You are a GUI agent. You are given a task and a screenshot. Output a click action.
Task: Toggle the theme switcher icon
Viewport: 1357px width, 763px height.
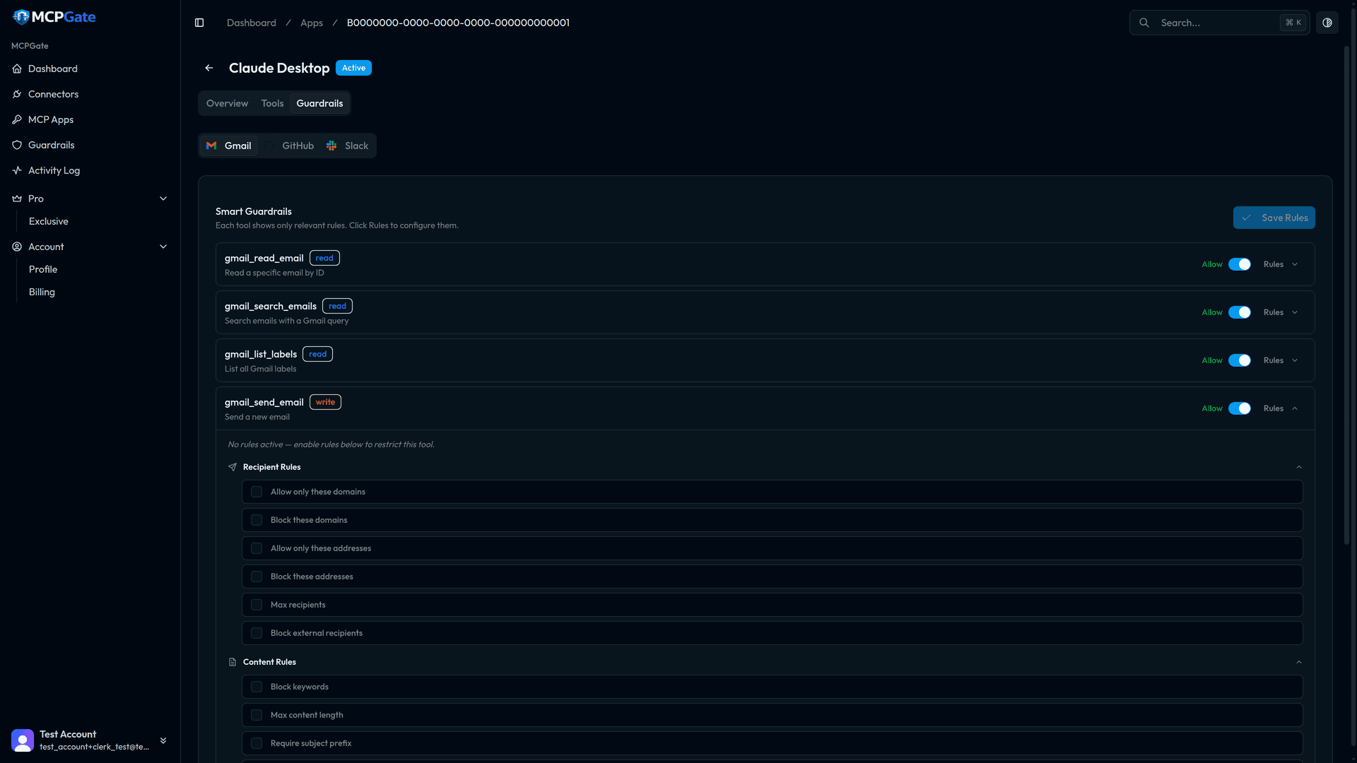[x=1327, y=23]
